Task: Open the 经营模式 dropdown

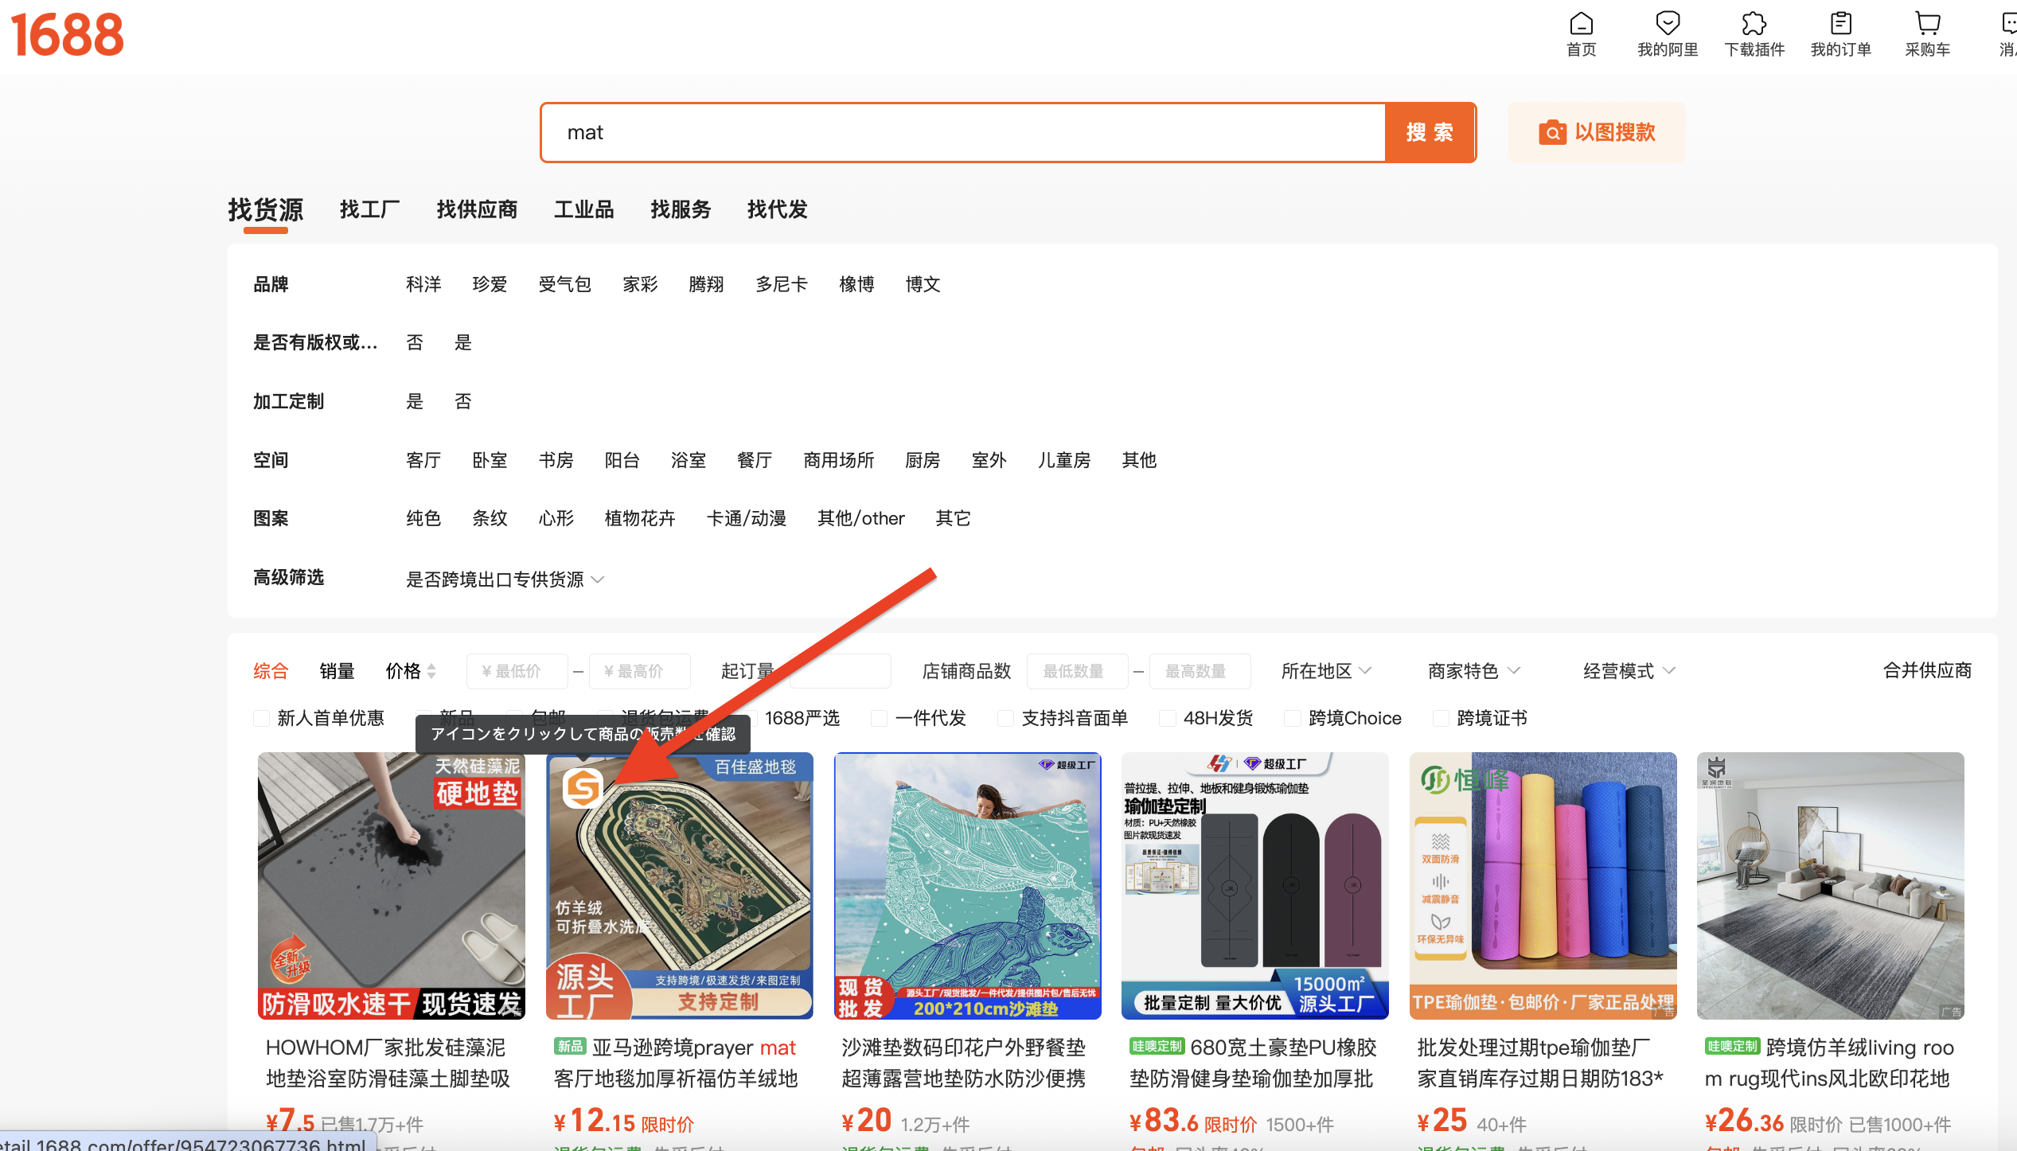Action: point(1629,671)
